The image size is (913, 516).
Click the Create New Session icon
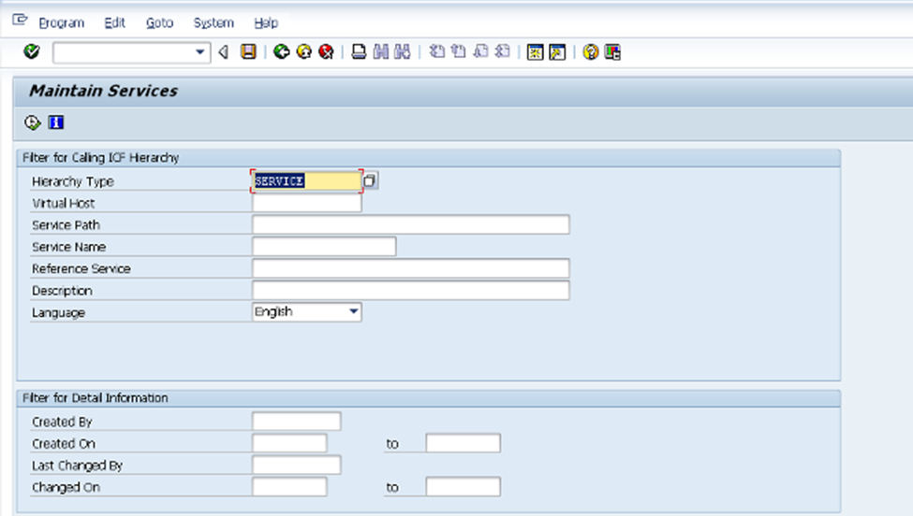(x=535, y=51)
